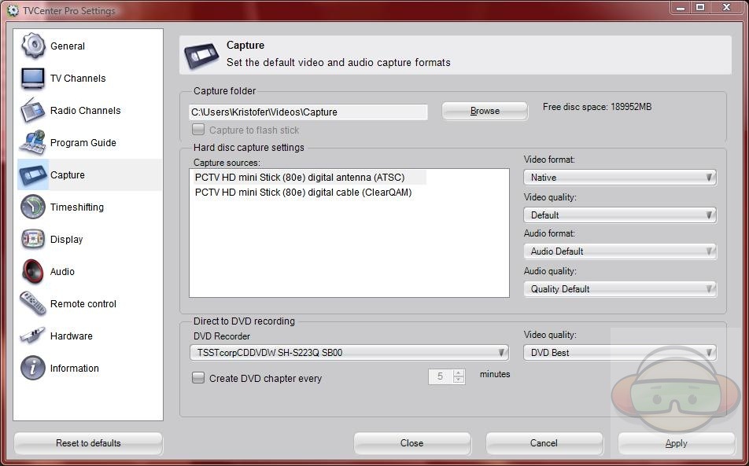
Task: Open Timeshifting clock icon
Action: tap(33, 207)
